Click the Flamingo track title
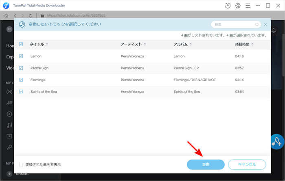This screenshot has height=181, width=285. coord(38,80)
